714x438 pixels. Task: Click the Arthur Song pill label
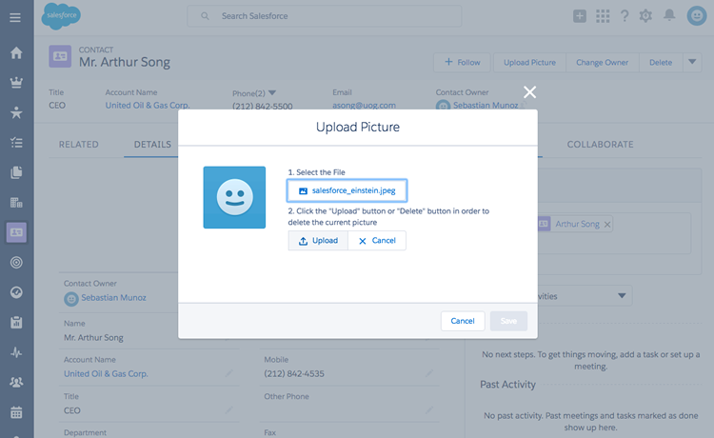(x=577, y=224)
